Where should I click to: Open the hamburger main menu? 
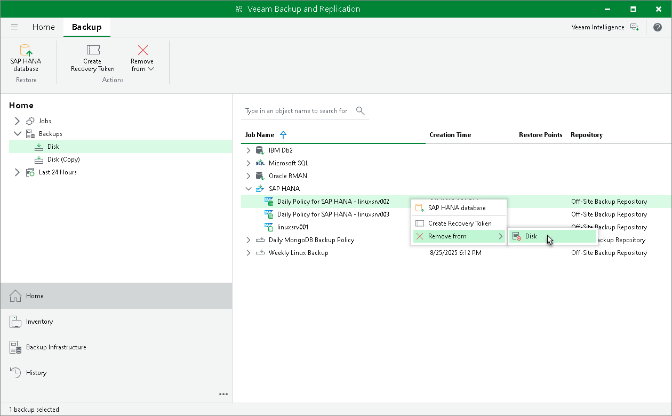coord(14,27)
